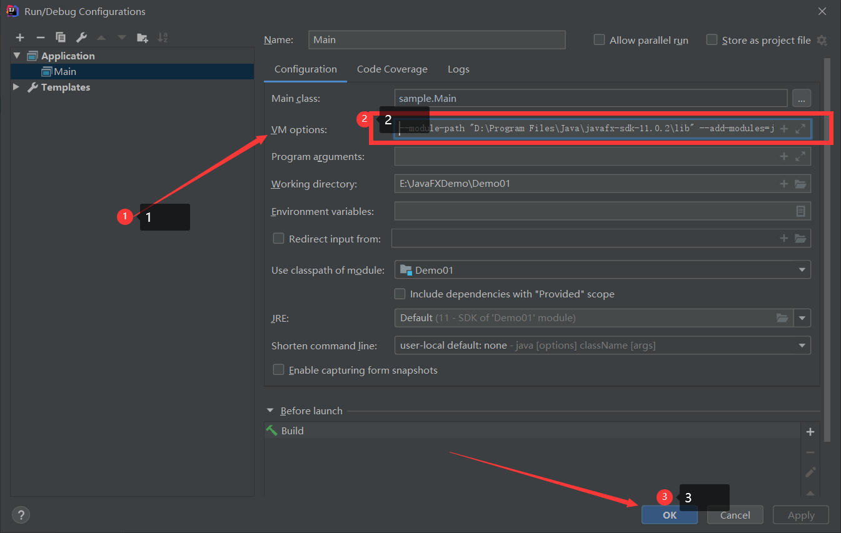The height and width of the screenshot is (533, 841).
Task: Expand VM options field editor
Action: 800,129
